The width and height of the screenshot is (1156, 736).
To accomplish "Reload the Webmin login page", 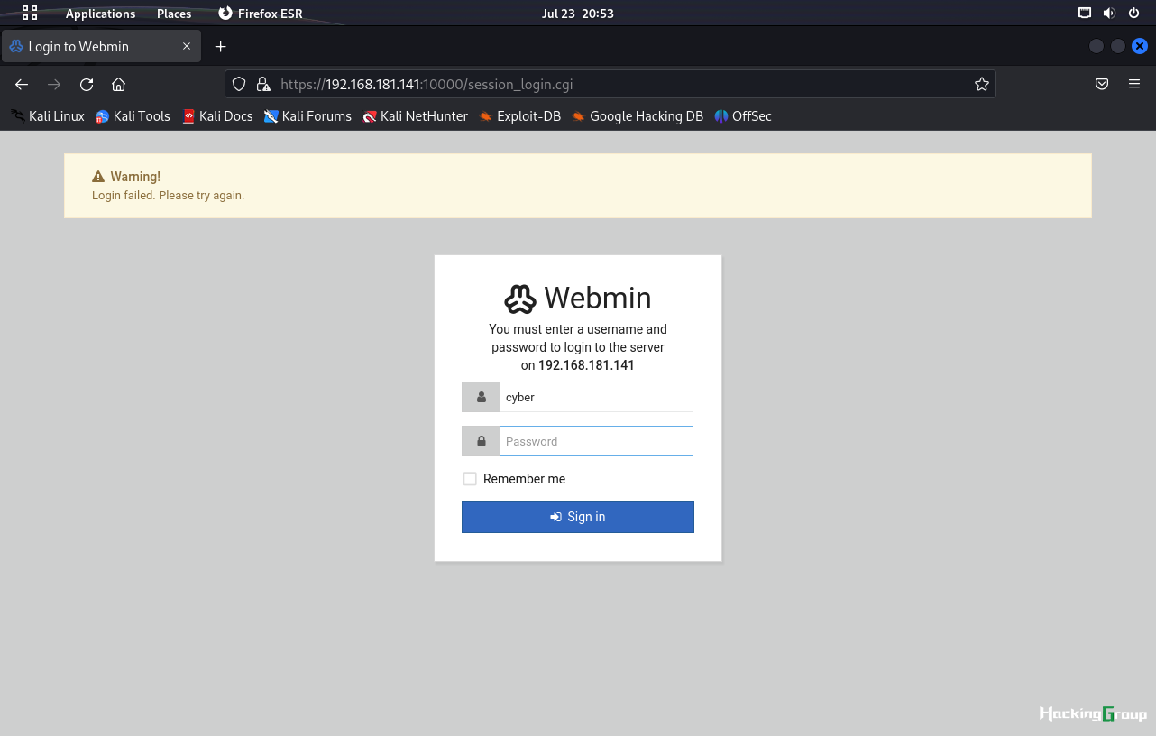I will point(87,85).
